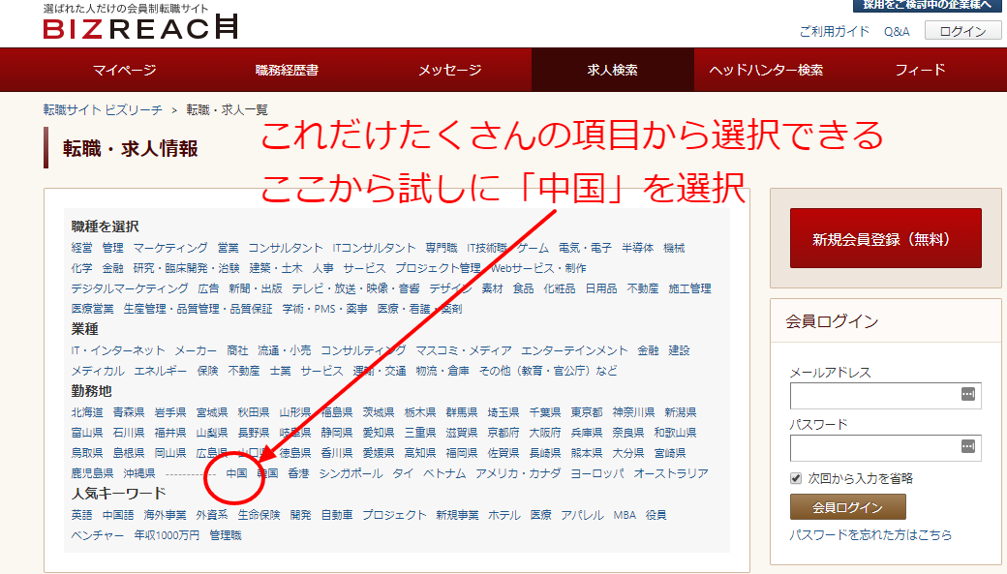Select シンガポール location link
Image resolution: width=1007 pixels, height=574 pixels.
pyautogui.click(x=351, y=473)
